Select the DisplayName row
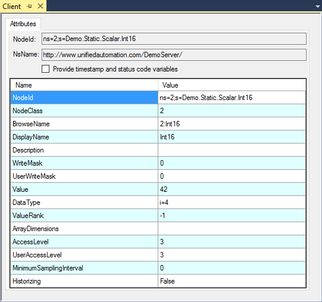 [158, 137]
